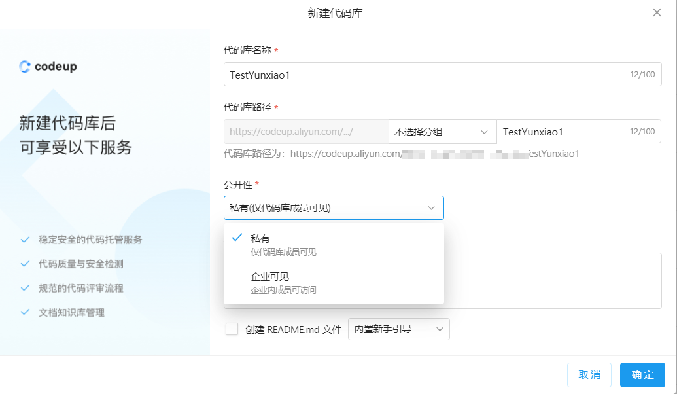Image resolution: width=677 pixels, height=394 pixels.
Task: Click the text 文档知识库管理
Action: tap(71, 312)
